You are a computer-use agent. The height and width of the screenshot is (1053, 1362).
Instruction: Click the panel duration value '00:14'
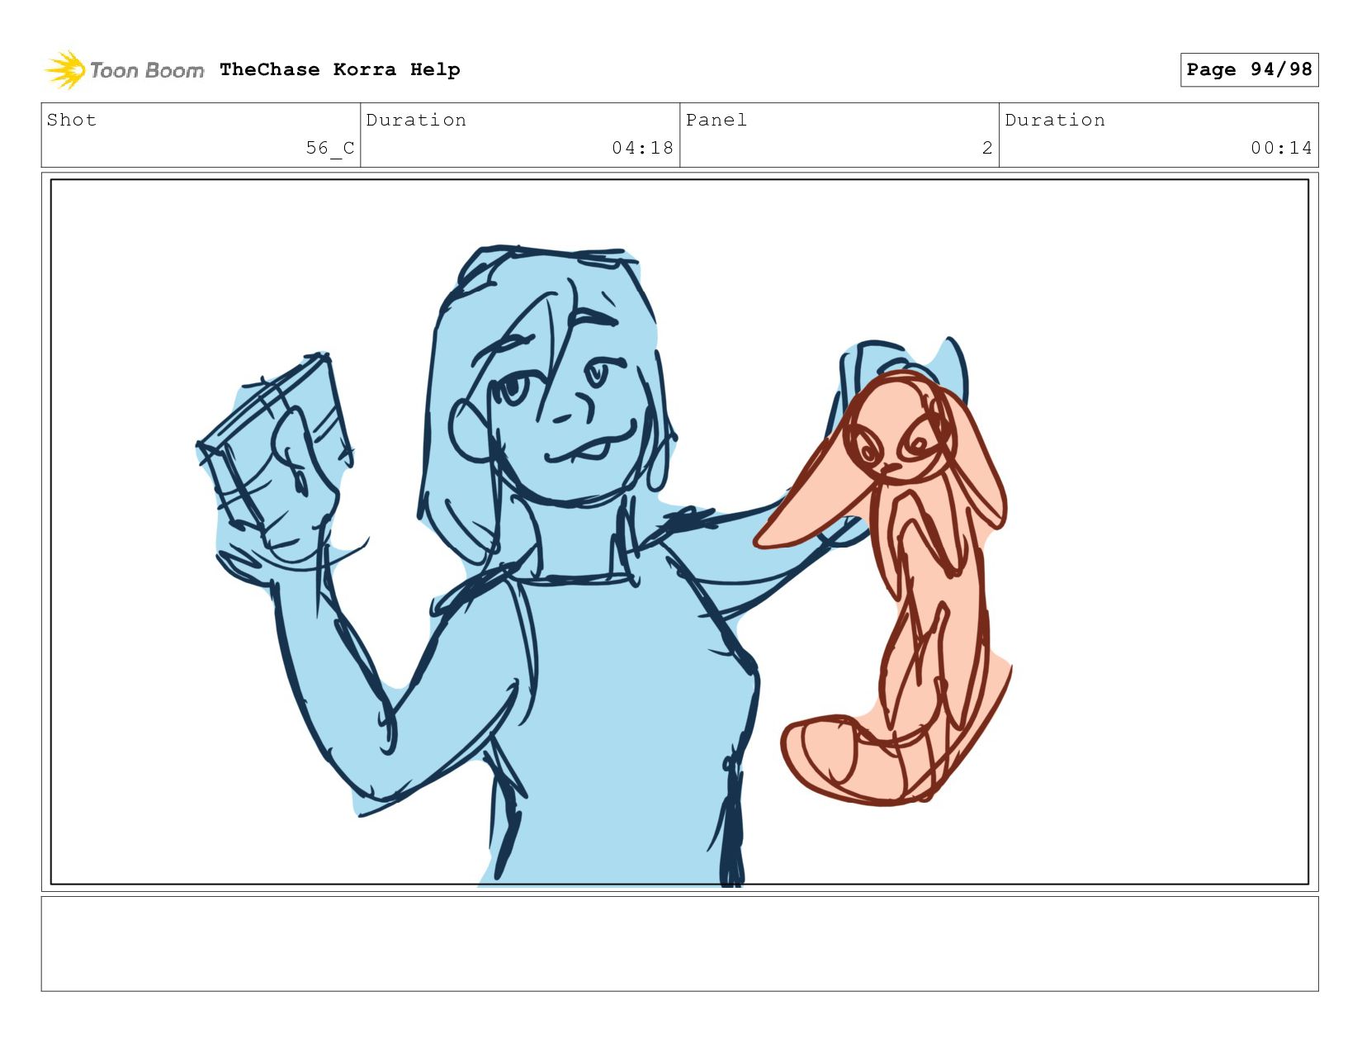coord(1281,148)
